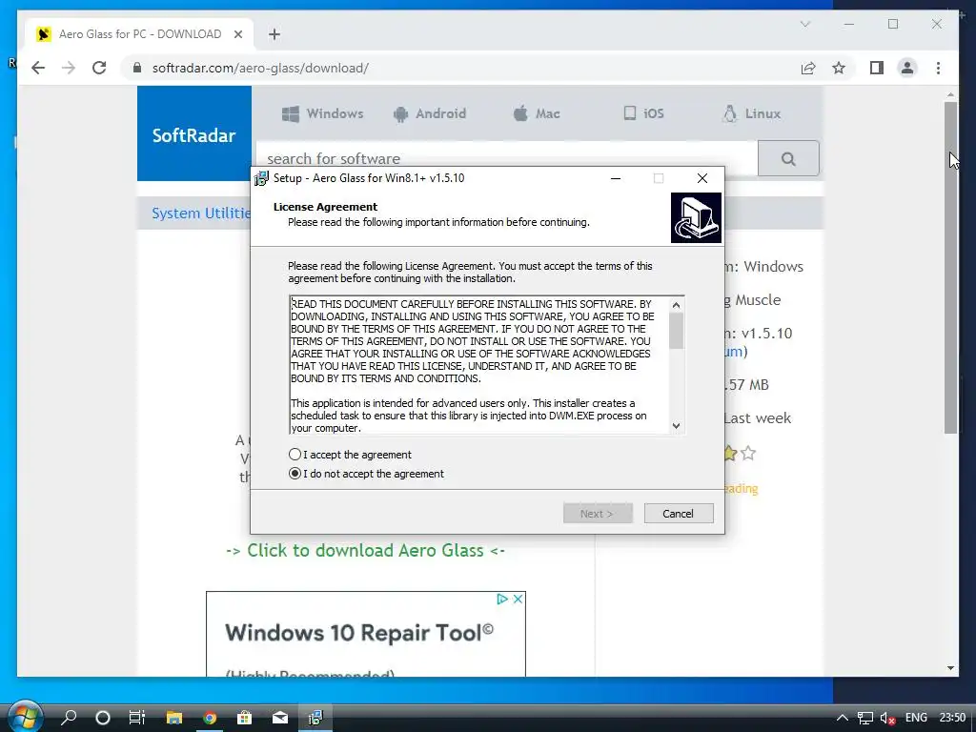Screen dimensions: 976x732
Task: Switch to Chrome in taskbar
Action: tap(210, 718)
